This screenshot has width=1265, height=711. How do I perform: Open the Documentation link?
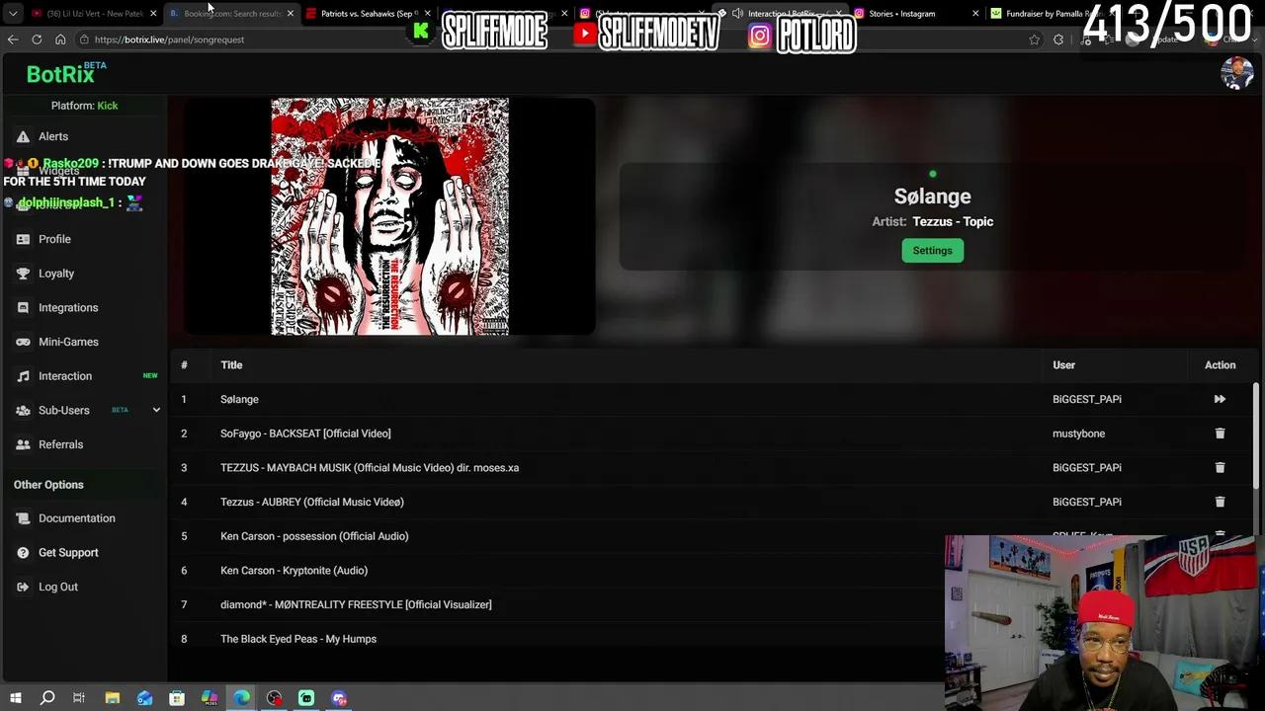tap(77, 518)
